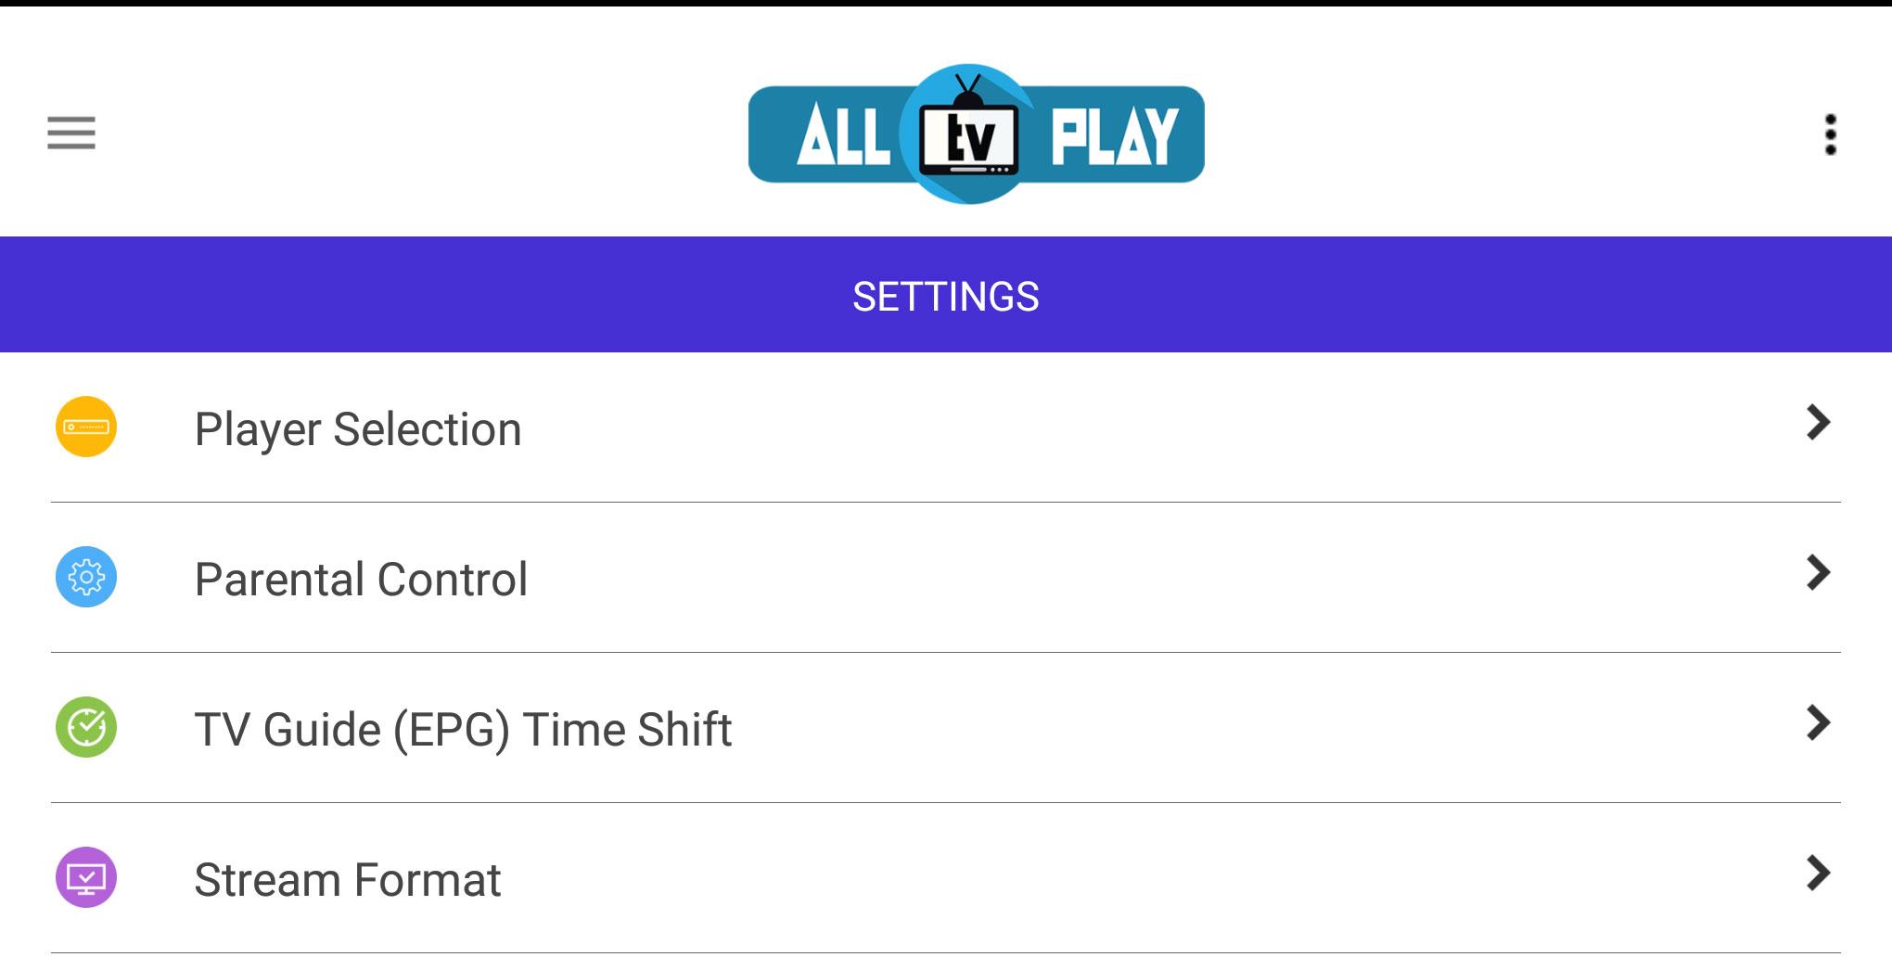Screen dimensions: 1892x957
Task: Expand the Parental Control chevron arrow
Action: 1818,573
